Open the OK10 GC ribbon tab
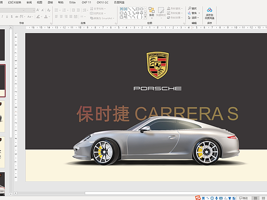This screenshot has height=200, width=267. [102, 3]
